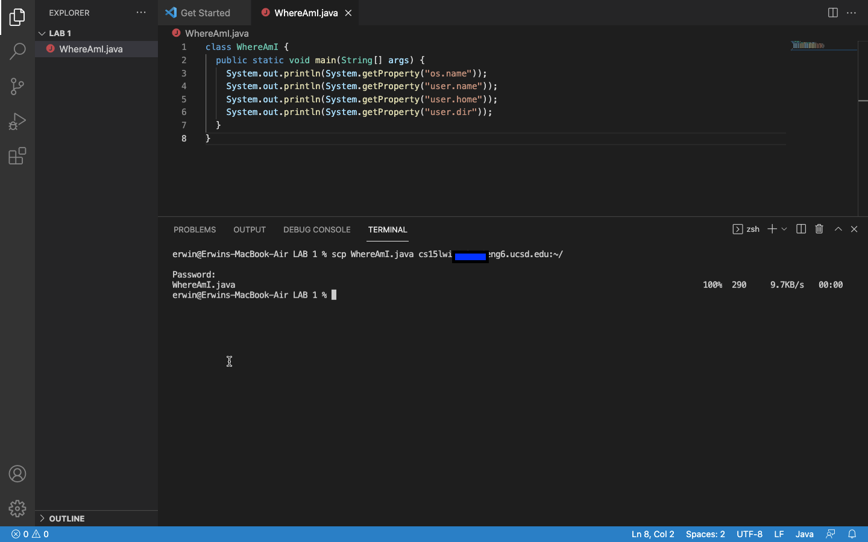Open the Run and Debug view icon
Screen dimensions: 868x542
pos(17,121)
